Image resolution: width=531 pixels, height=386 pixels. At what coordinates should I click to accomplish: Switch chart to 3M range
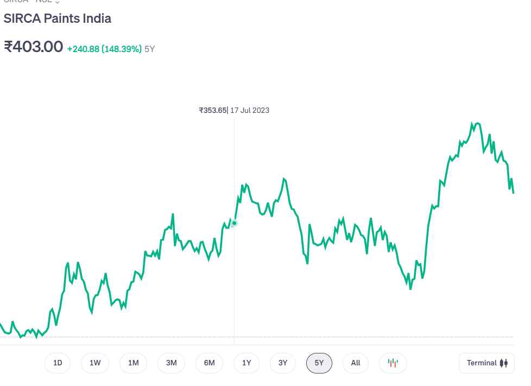point(171,363)
